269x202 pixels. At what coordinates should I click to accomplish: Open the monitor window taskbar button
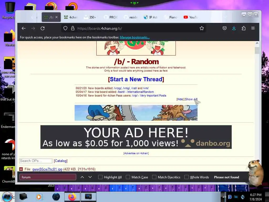(88, 197)
